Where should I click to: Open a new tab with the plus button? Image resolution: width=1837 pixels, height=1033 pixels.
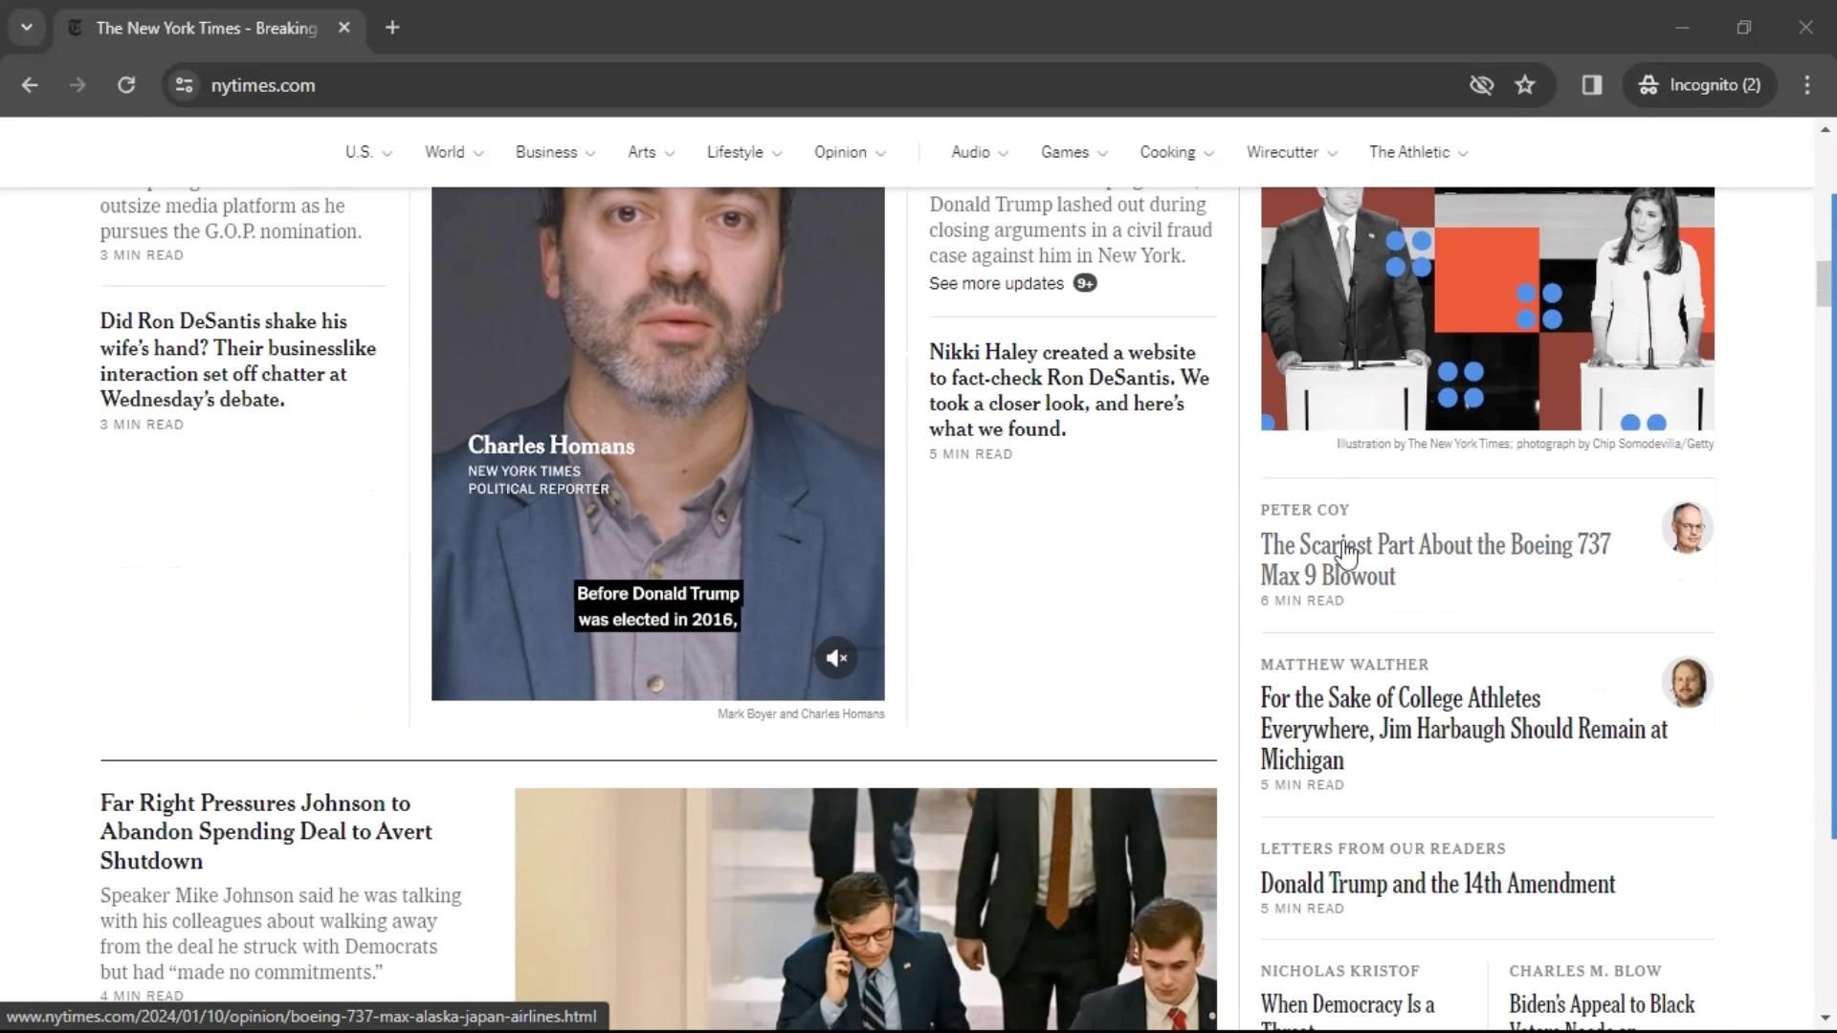tap(392, 28)
